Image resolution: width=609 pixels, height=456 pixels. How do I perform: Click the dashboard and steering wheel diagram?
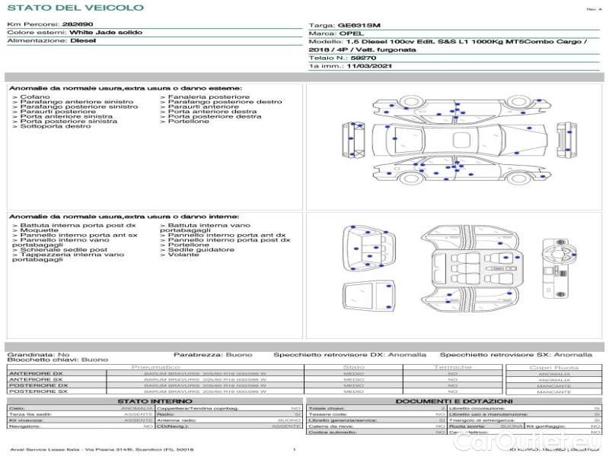pyautogui.click(x=559, y=268)
